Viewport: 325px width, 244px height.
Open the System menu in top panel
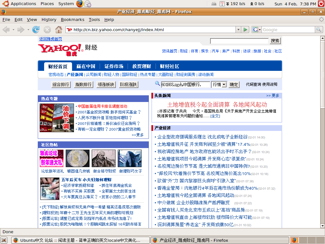(66, 4)
